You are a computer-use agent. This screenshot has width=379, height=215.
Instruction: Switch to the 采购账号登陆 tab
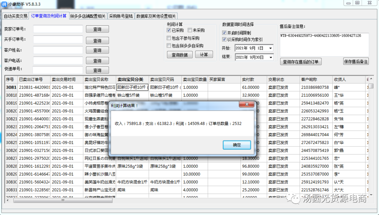[120, 16]
